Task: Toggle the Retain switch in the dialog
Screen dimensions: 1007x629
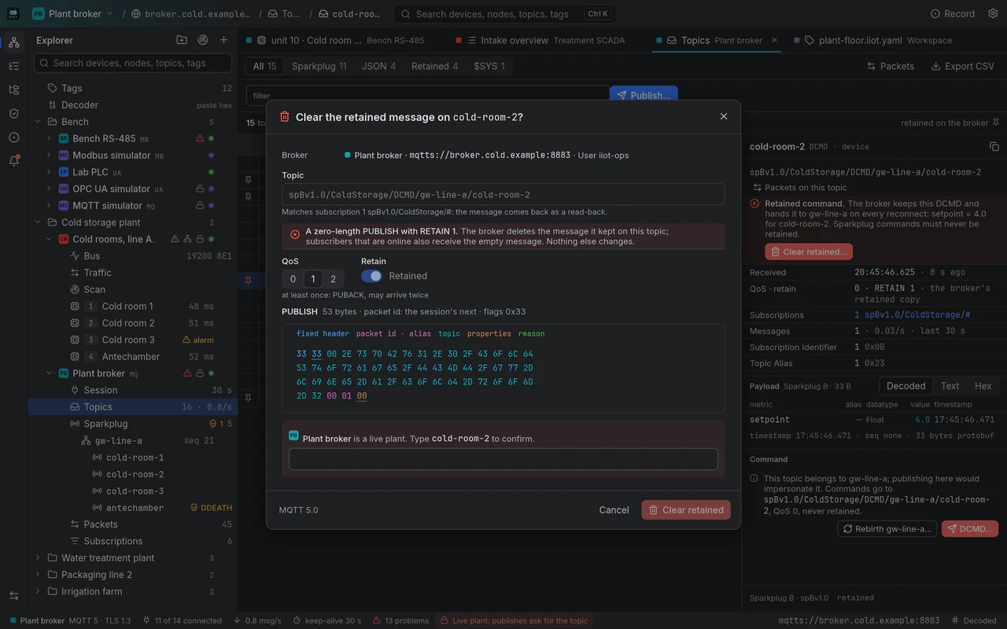Action: click(x=371, y=276)
